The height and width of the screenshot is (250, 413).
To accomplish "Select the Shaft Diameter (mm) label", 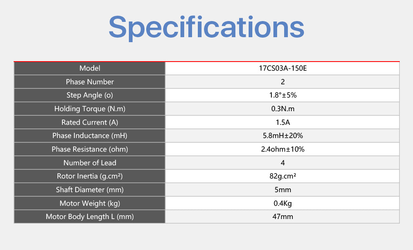I will [90, 190].
